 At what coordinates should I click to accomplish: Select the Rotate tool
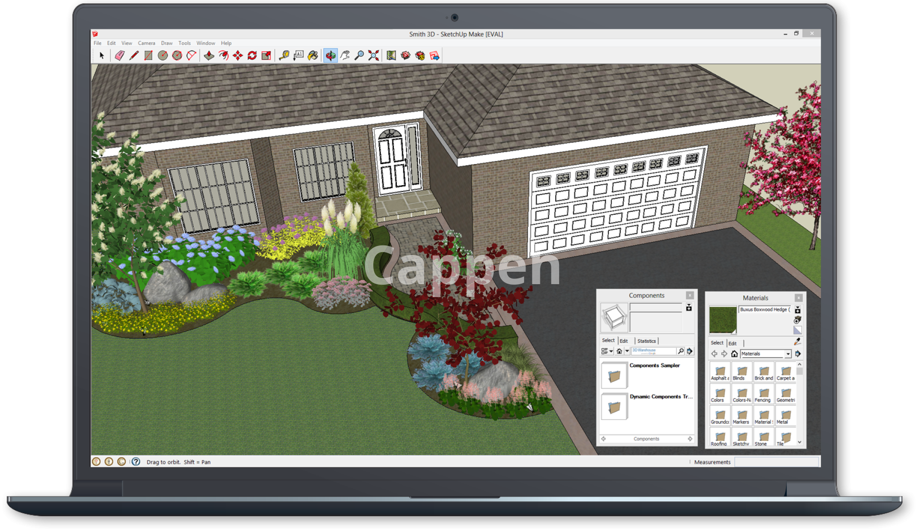click(x=252, y=56)
